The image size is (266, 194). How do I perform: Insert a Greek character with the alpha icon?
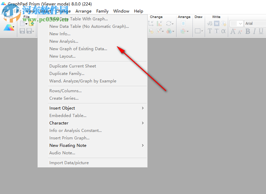pos(223,31)
